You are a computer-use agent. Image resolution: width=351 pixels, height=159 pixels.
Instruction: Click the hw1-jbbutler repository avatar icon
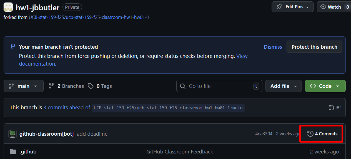coord(8,7)
